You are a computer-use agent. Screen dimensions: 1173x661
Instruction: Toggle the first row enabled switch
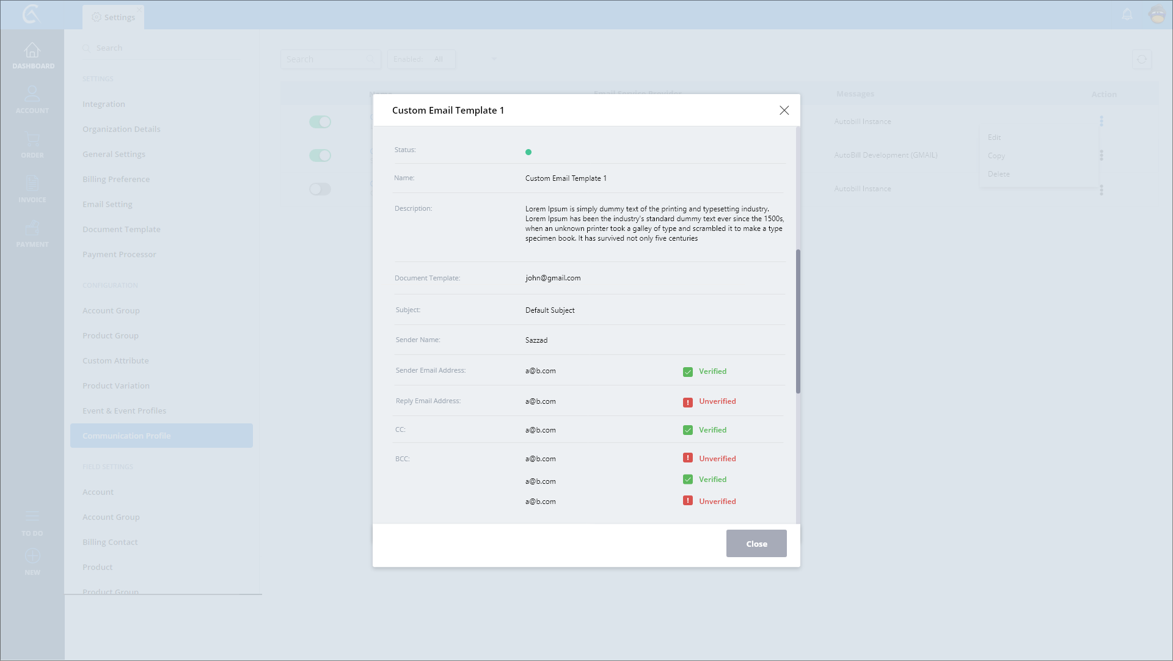[320, 122]
